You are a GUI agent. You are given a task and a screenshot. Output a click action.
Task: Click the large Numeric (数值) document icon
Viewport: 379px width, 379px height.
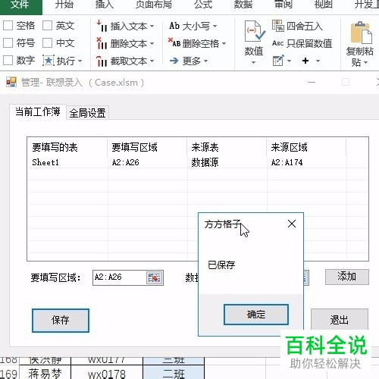tap(255, 31)
